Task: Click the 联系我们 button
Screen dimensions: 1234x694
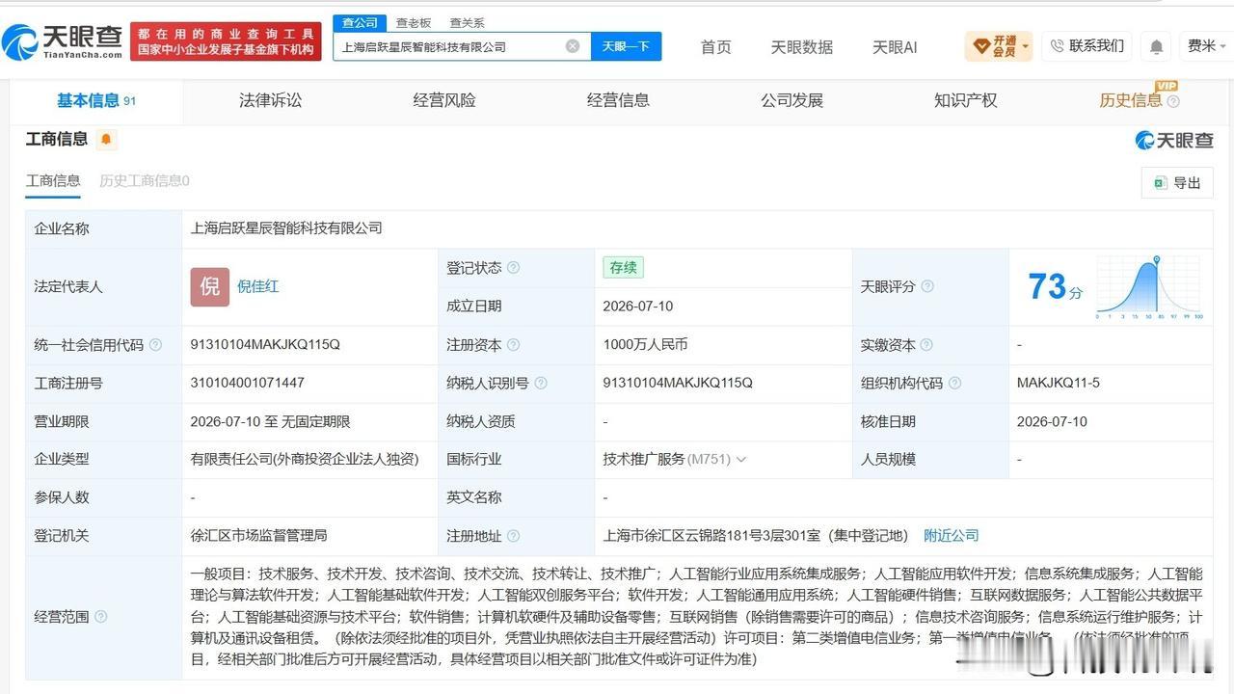Action: (1086, 46)
